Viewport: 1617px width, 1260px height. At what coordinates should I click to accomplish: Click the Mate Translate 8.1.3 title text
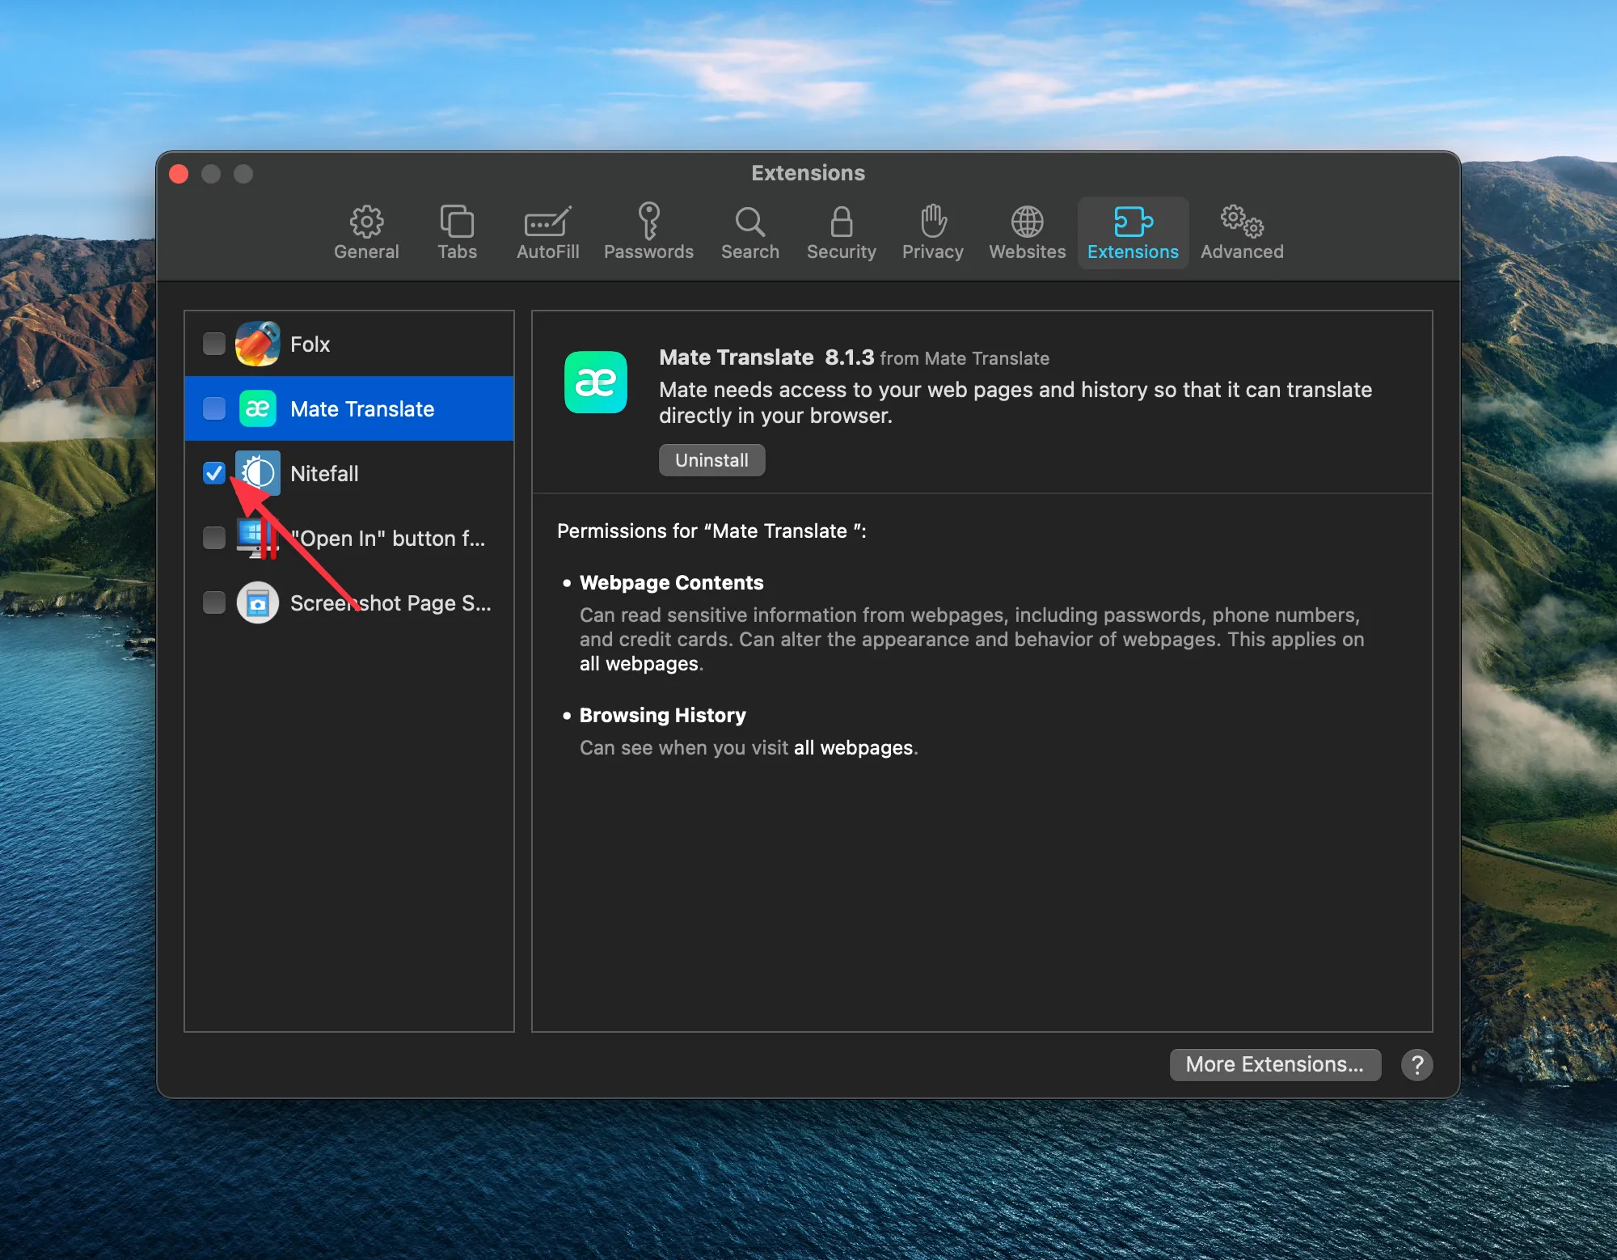[766, 357]
